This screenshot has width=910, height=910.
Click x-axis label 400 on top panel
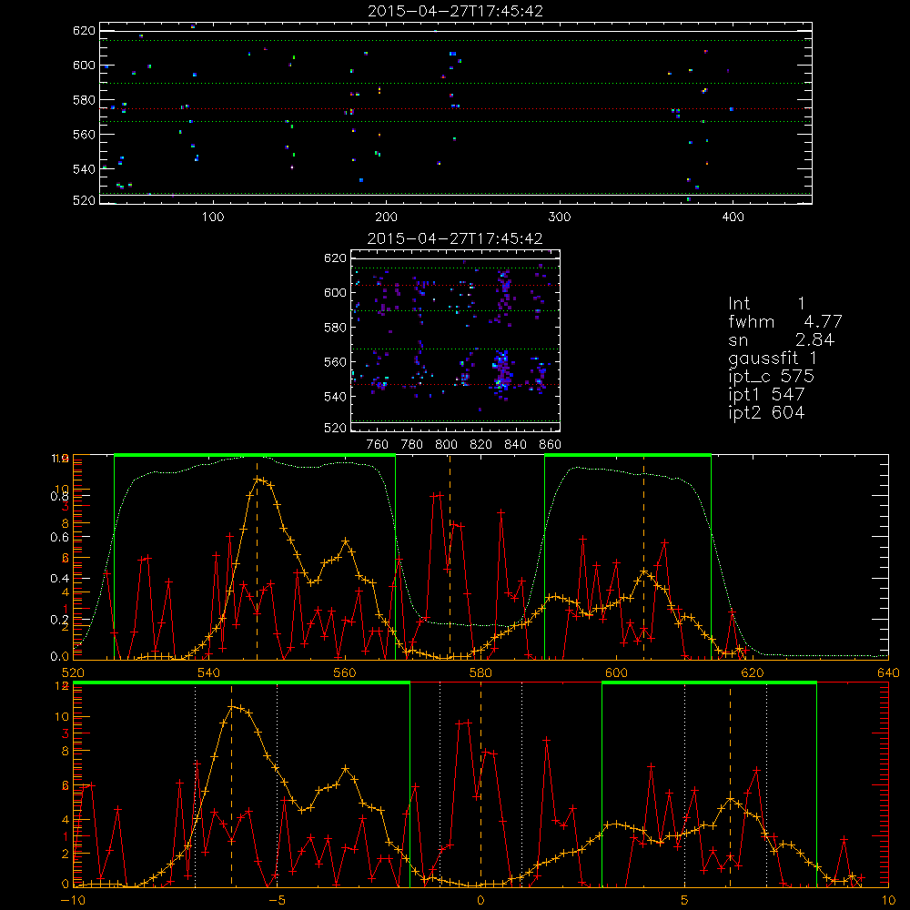tap(733, 217)
